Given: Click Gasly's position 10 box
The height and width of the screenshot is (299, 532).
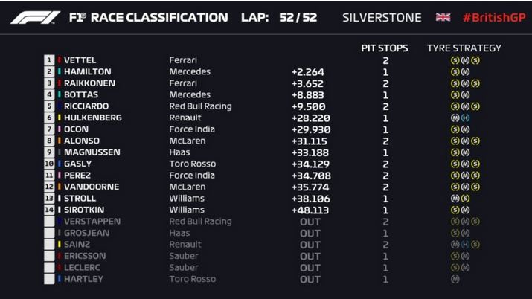Looking at the screenshot, I should click(49, 164).
